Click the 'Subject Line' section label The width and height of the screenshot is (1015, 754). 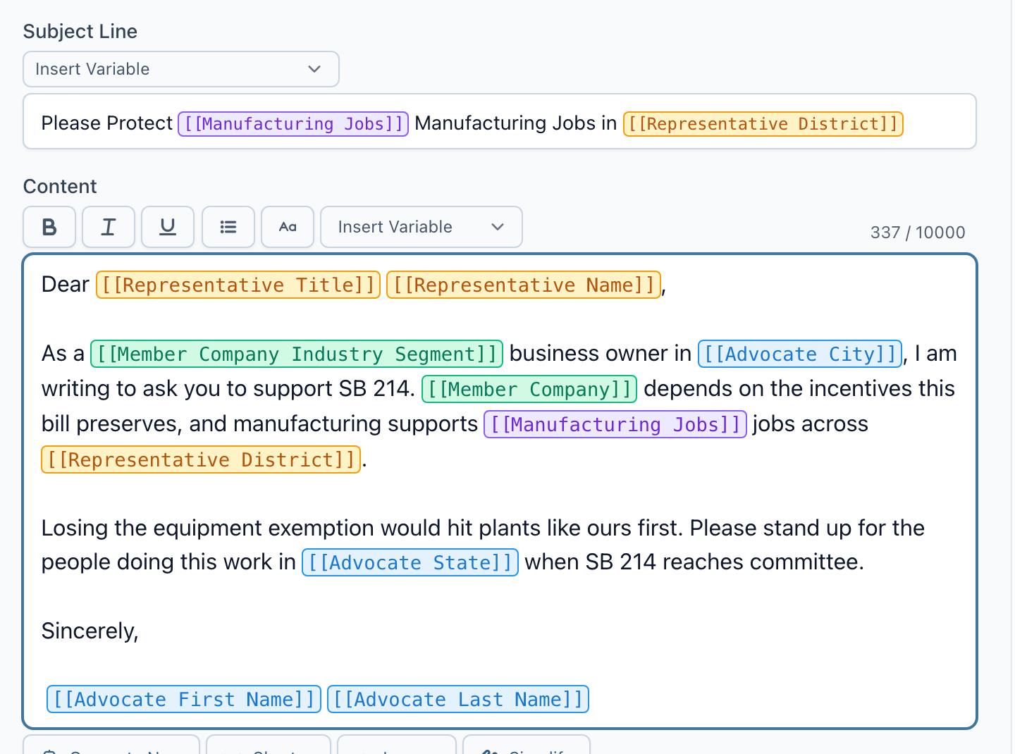coord(80,31)
